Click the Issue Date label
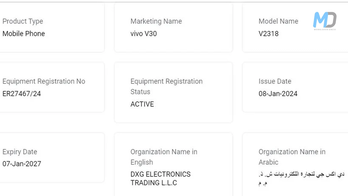348x196 pixels. (x=275, y=81)
